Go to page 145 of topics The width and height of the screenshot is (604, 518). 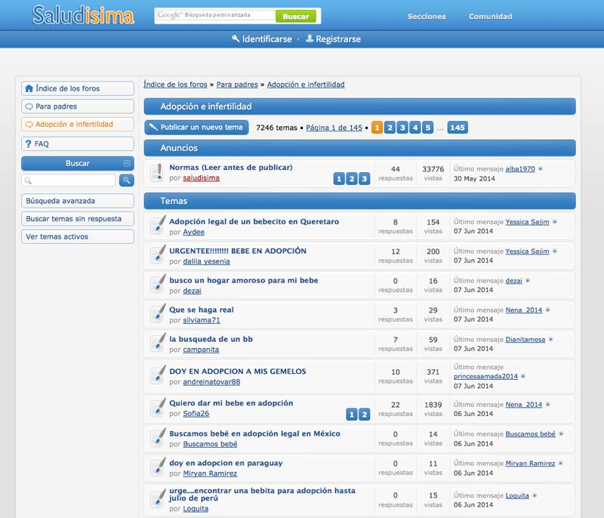tap(458, 128)
